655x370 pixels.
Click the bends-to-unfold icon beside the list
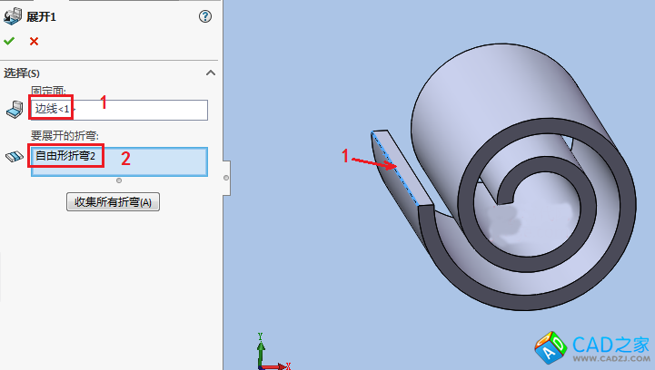pyautogui.click(x=14, y=157)
